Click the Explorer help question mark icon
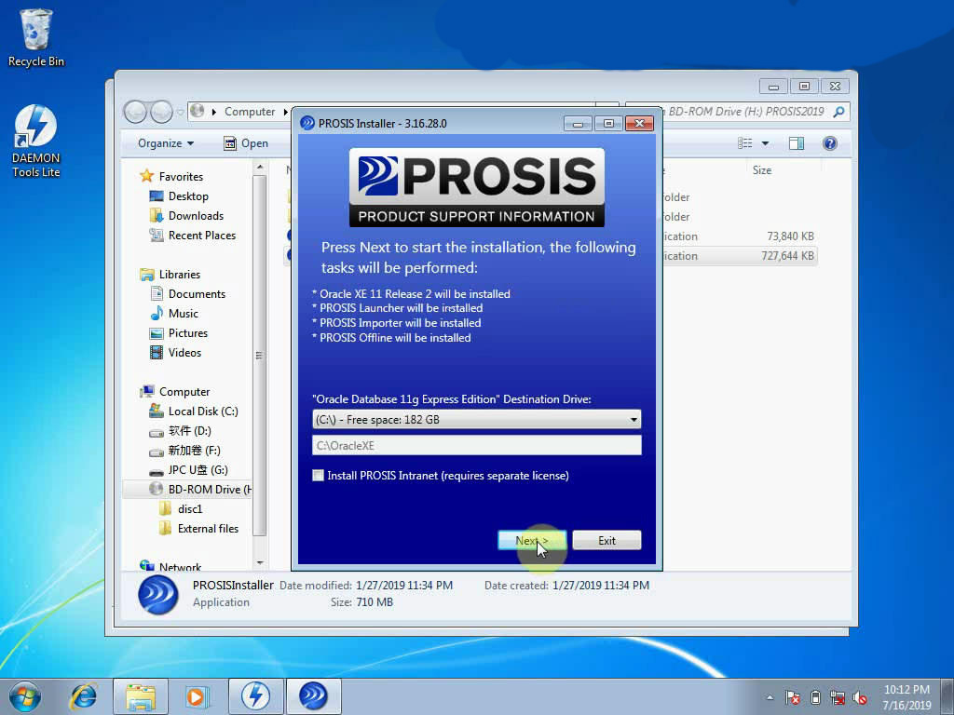The height and width of the screenshot is (715, 954). tap(829, 143)
